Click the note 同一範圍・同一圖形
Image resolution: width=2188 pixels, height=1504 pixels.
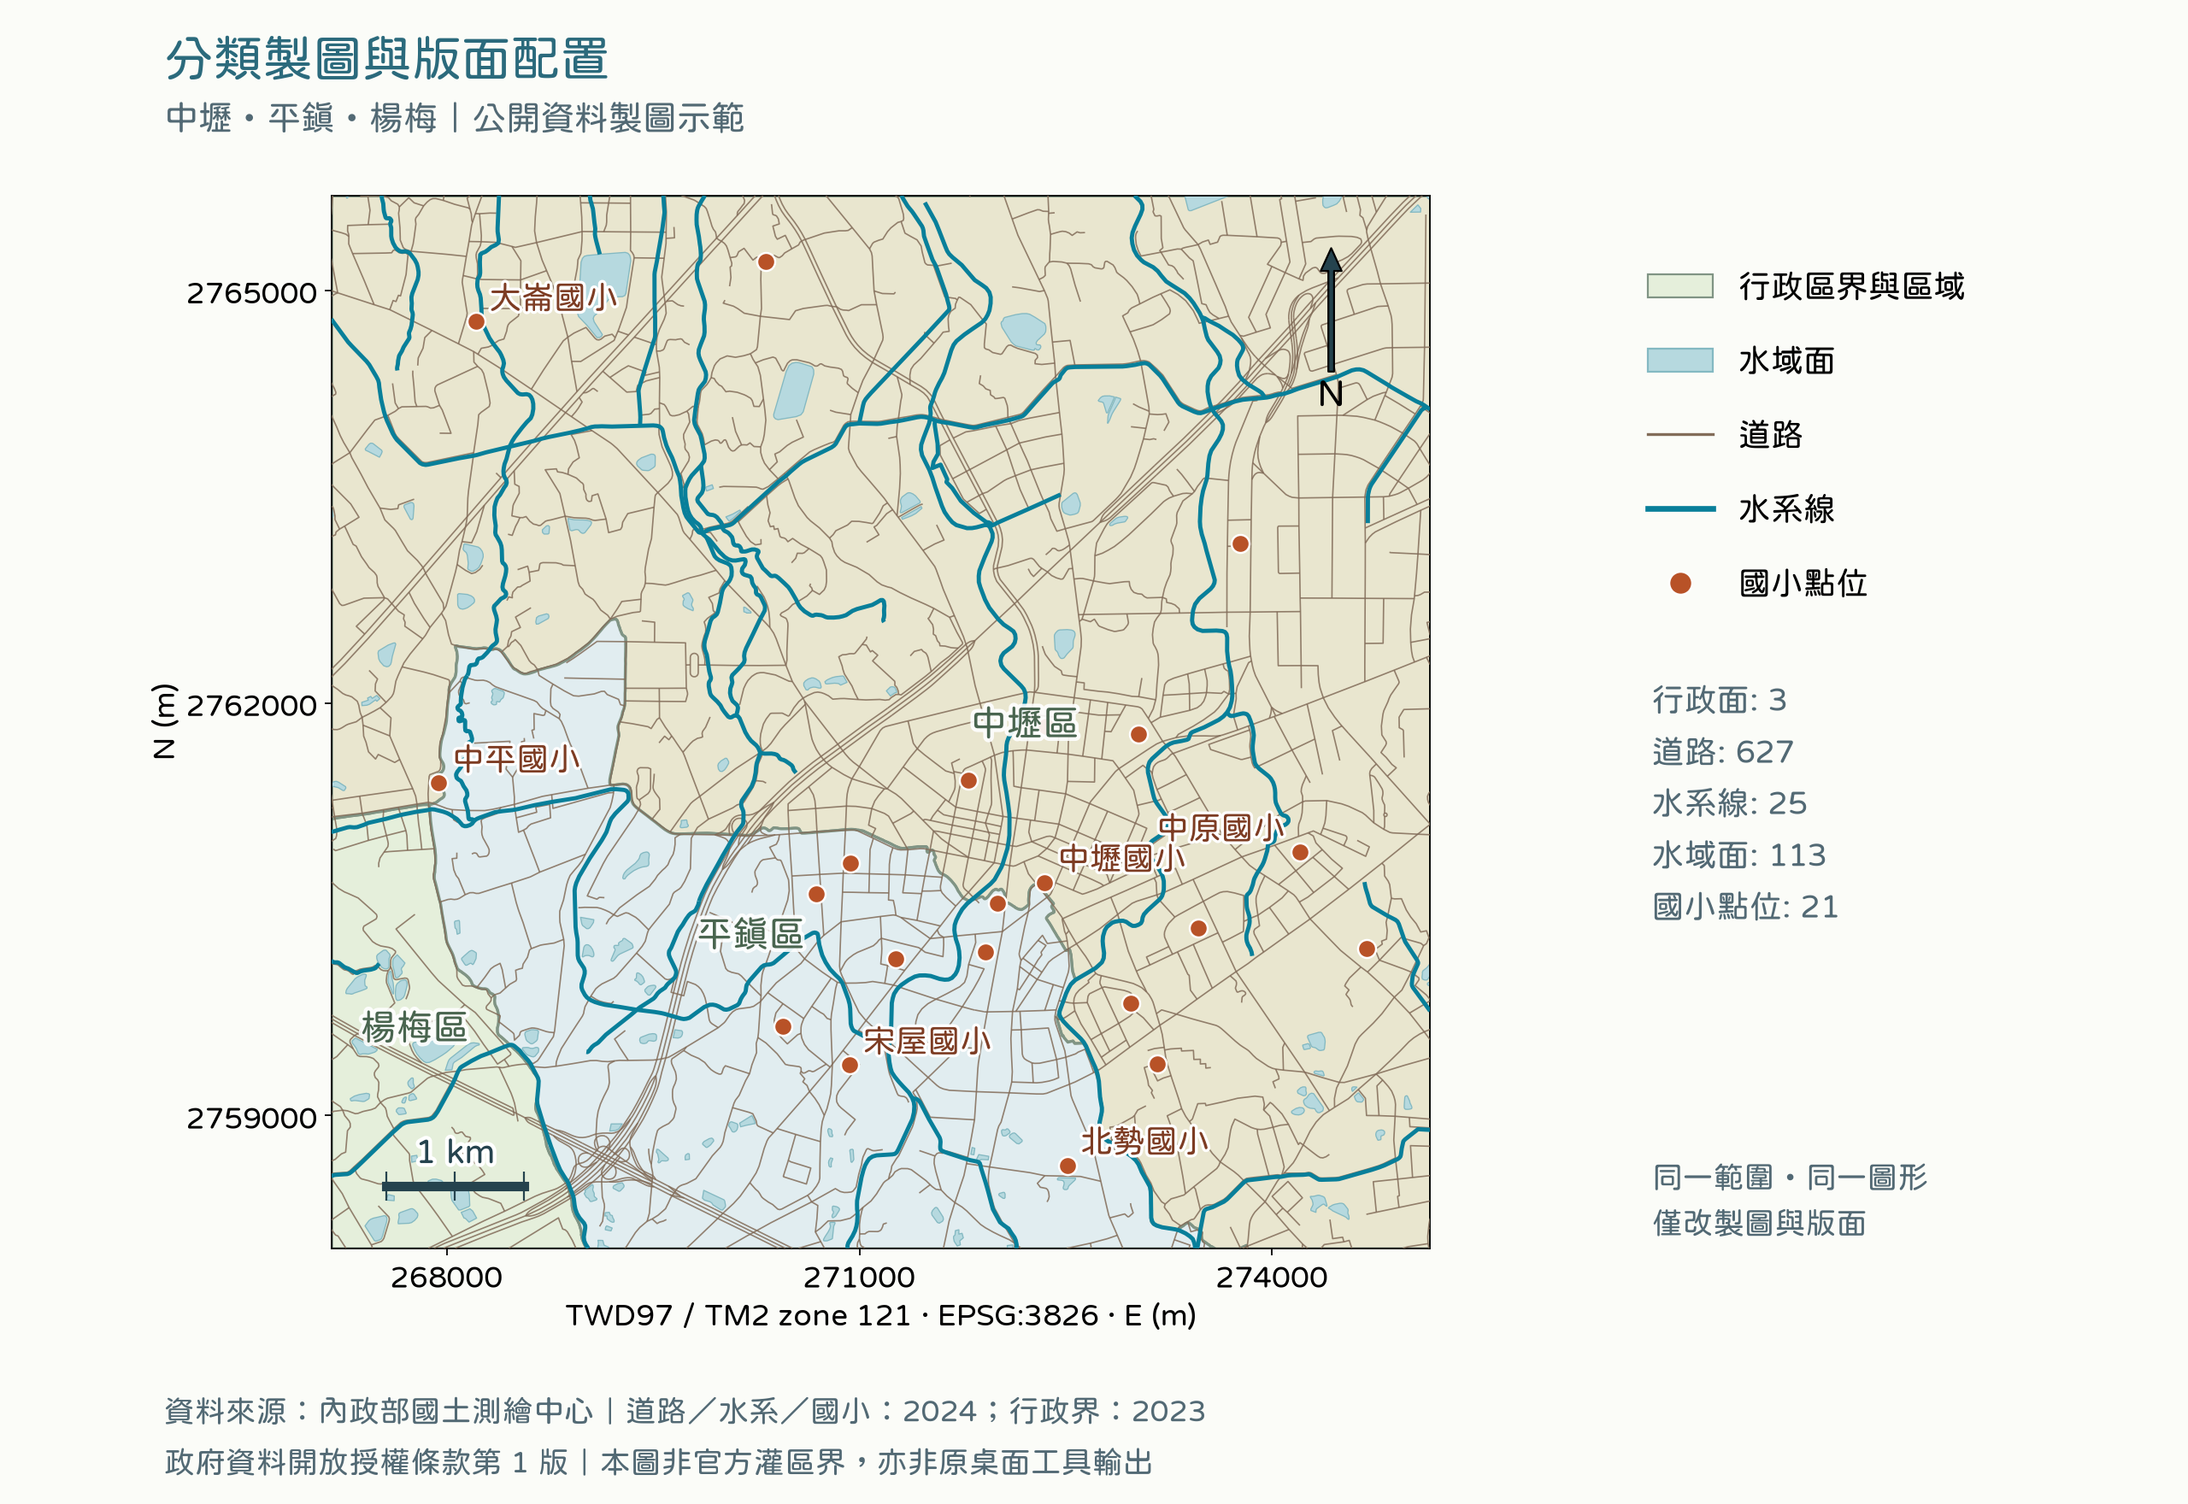tap(1790, 1177)
